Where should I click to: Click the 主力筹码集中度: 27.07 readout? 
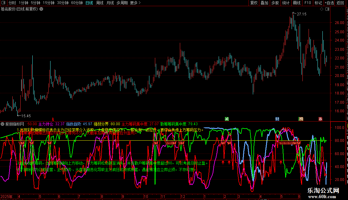[x=140, y=124]
